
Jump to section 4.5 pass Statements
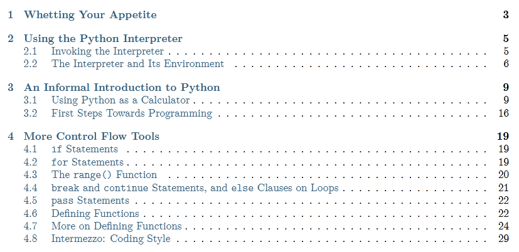pyautogui.click(x=90, y=201)
